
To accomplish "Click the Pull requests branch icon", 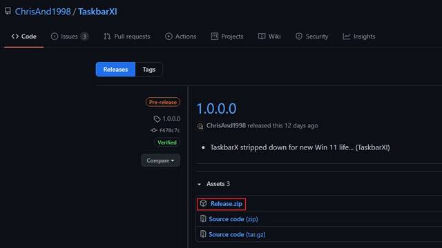I will (x=107, y=37).
